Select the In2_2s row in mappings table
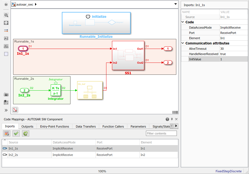Image resolution: width=249 pixels, height=174 pixels. click(x=90, y=155)
